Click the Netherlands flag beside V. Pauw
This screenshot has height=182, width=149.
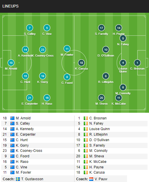click(x=91, y=179)
